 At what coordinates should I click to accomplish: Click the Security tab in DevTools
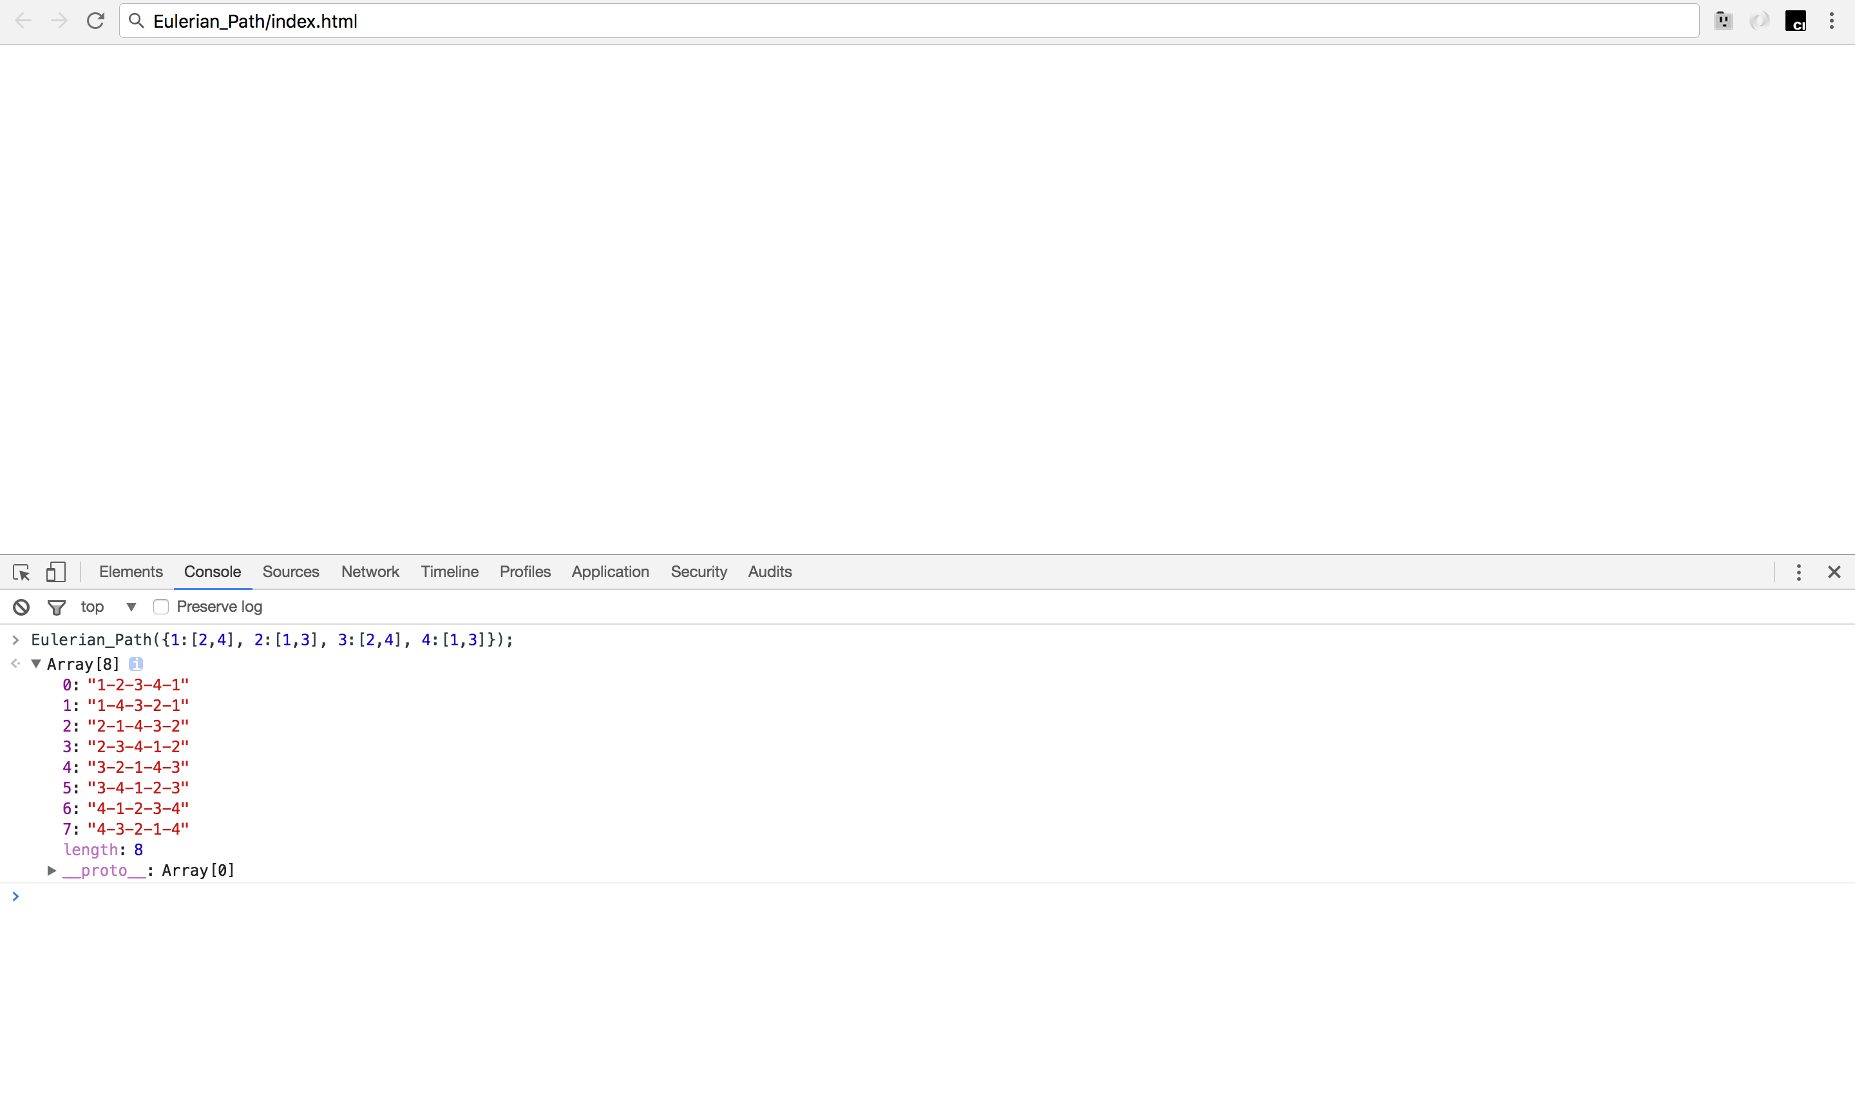pos(699,572)
